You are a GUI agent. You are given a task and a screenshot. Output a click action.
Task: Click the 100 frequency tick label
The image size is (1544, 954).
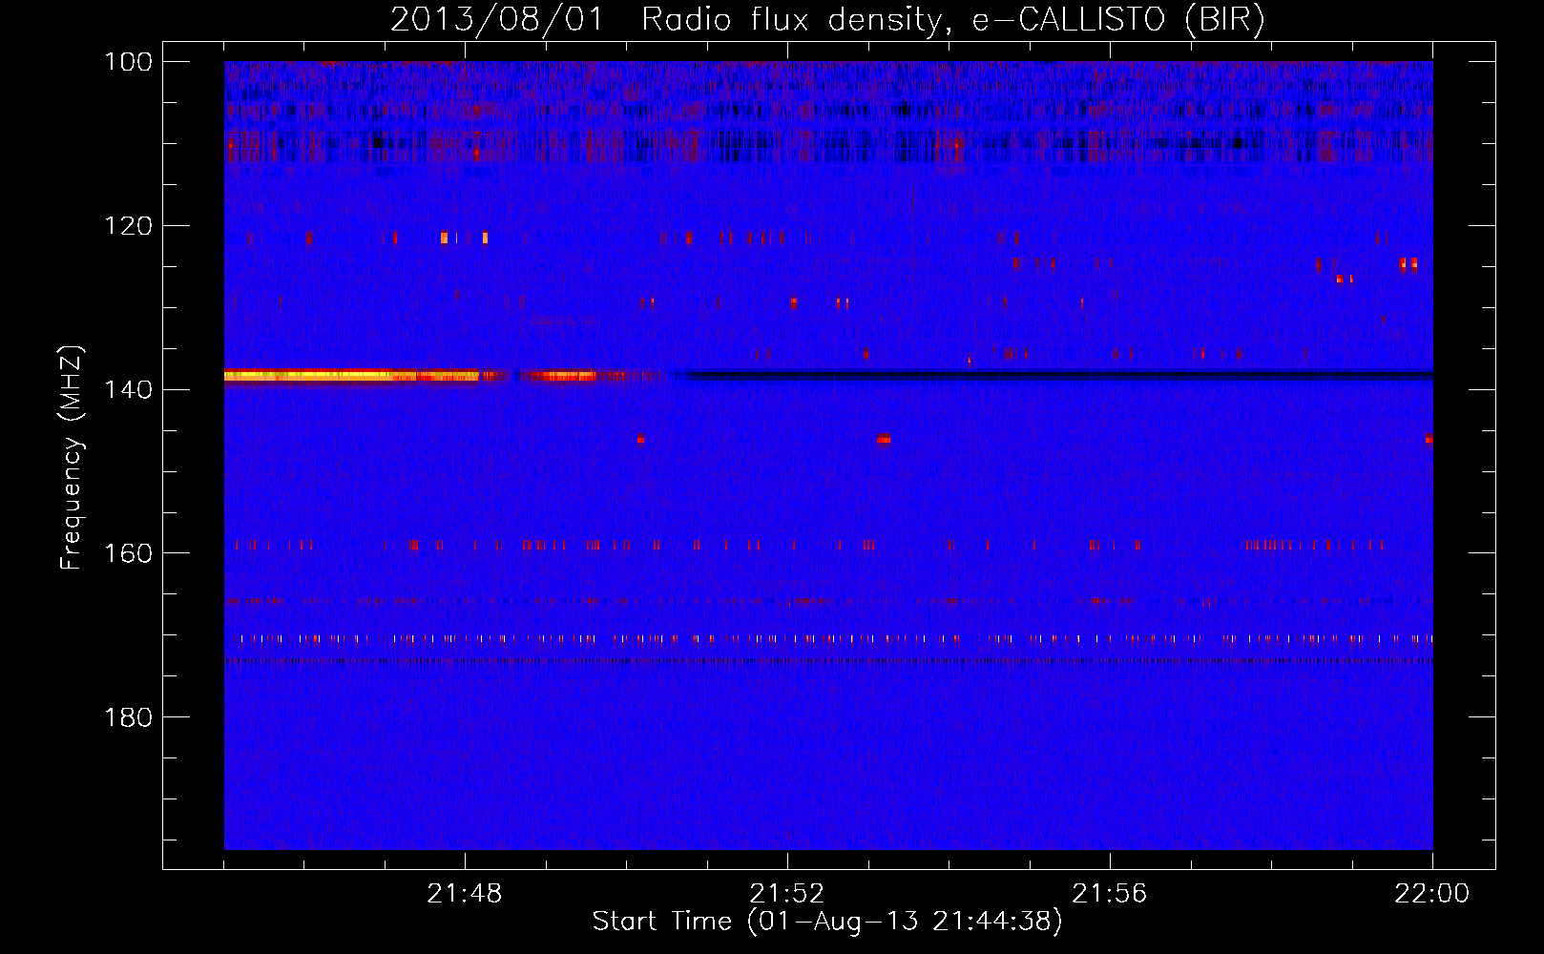click(x=129, y=62)
